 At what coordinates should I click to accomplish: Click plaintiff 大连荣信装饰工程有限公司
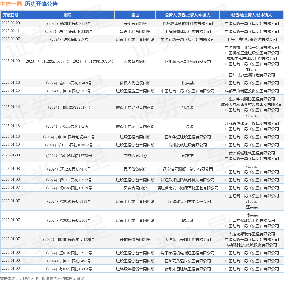(x=188, y=239)
